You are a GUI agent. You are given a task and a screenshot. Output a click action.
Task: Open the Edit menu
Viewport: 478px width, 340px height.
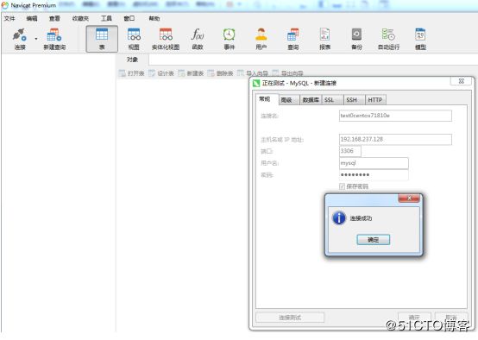(x=32, y=19)
